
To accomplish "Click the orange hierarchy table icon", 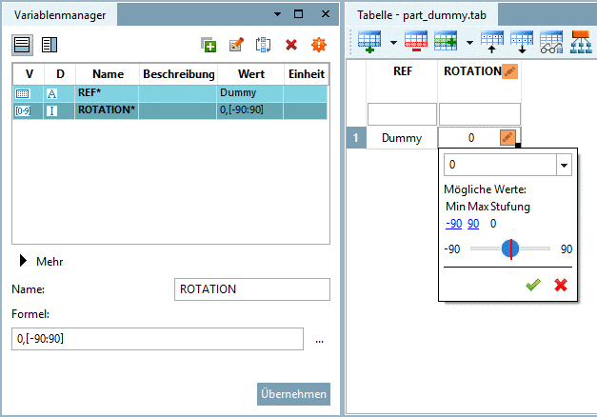I will [581, 42].
